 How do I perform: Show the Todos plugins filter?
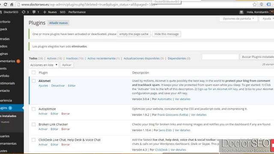tap(33, 58)
